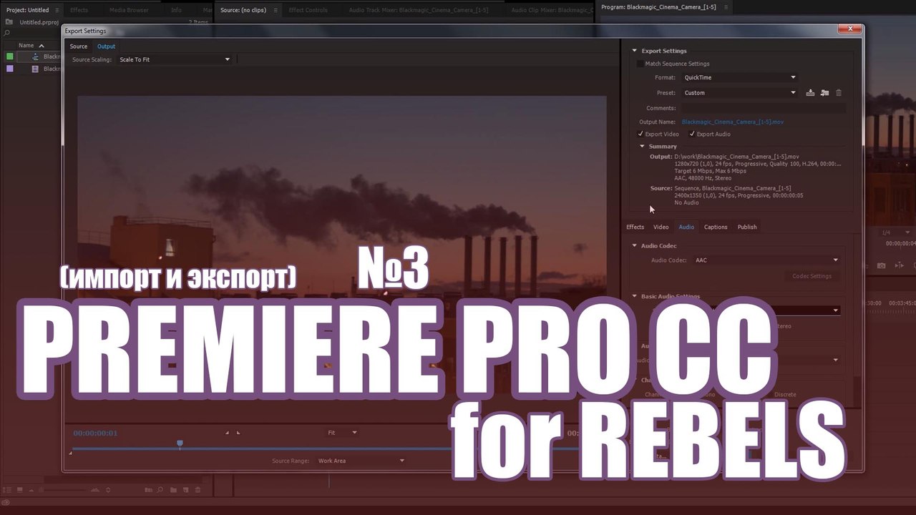Click the Output Name file link
The height and width of the screenshot is (515, 916).
coord(732,122)
